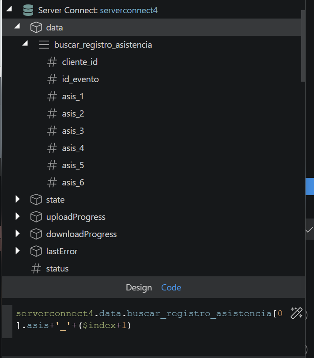Expand the downloadProgress object
Screen dimensions: 314x358
[18, 234]
